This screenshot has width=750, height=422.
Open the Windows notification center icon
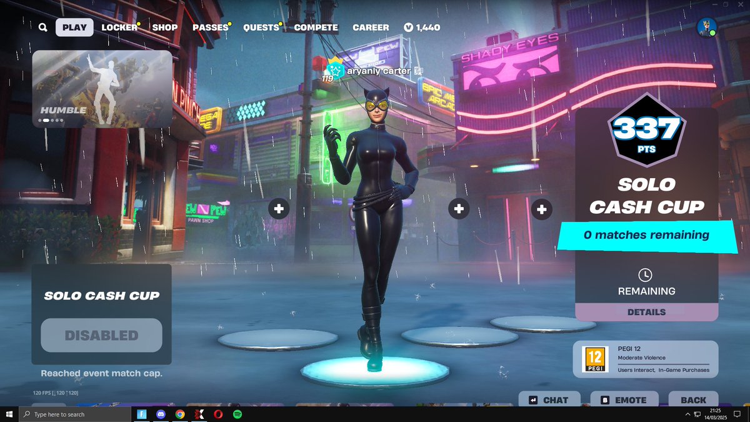click(737, 414)
